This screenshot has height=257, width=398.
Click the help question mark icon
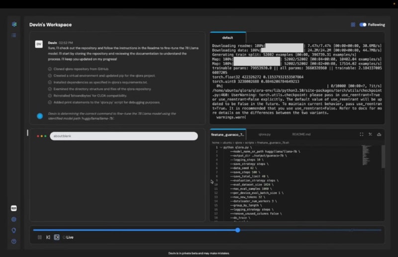tap(14, 241)
